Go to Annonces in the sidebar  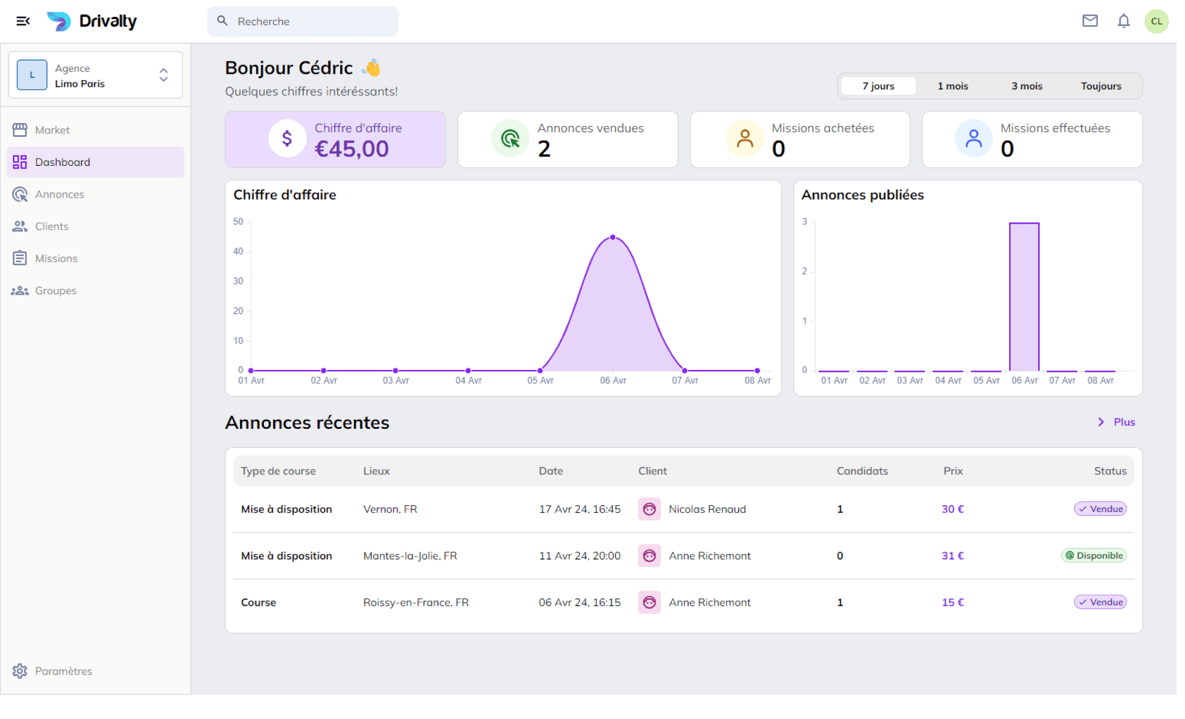pyautogui.click(x=95, y=194)
